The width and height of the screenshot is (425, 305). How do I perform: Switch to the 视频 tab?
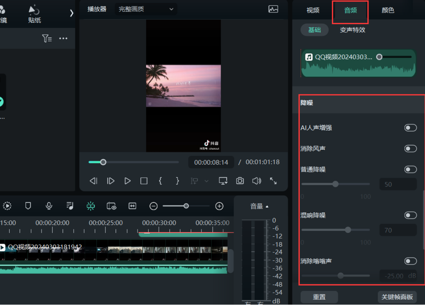[x=313, y=10]
